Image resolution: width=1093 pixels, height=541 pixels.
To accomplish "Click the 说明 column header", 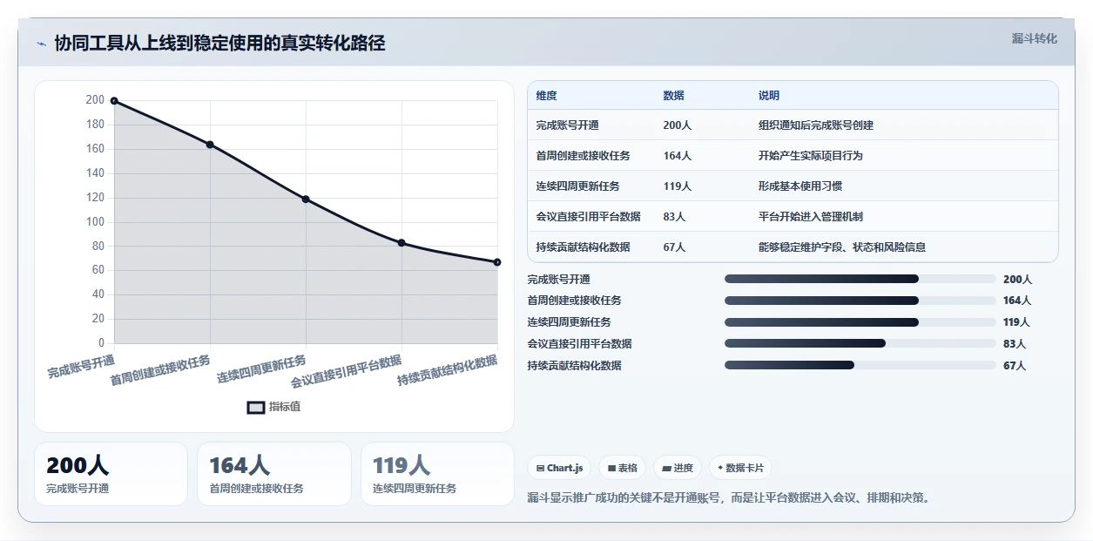I will point(769,96).
